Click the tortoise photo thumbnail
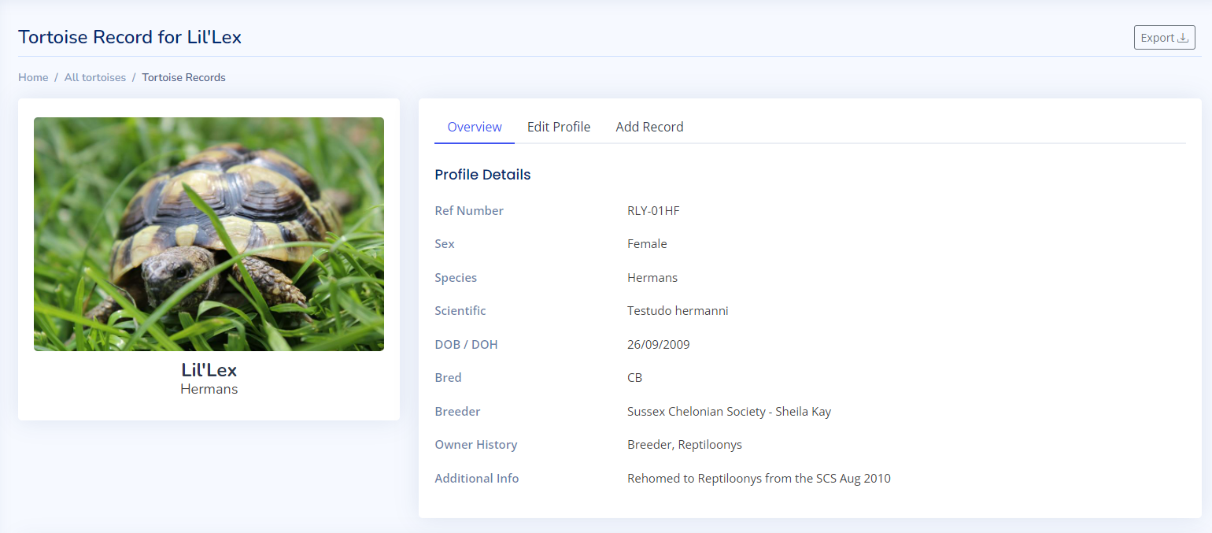The height and width of the screenshot is (533, 1212). [209, 234]
